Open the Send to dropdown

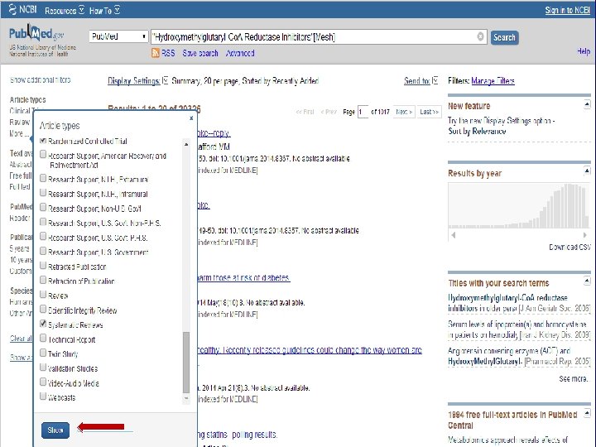pos(421,80)
